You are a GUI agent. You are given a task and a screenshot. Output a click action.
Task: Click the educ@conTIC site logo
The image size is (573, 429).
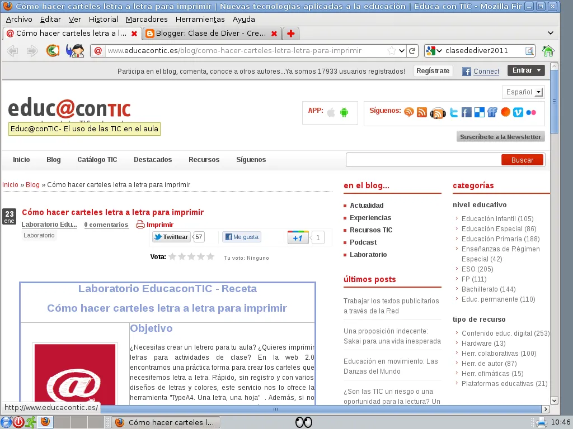[x=69, y=109]
